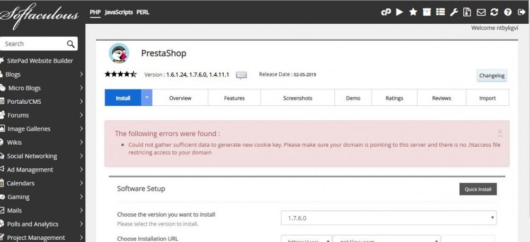Image resolution: width=530 pixels, height=242 pixels.
Task: Click the logout arrow icon
Action: 522,12
